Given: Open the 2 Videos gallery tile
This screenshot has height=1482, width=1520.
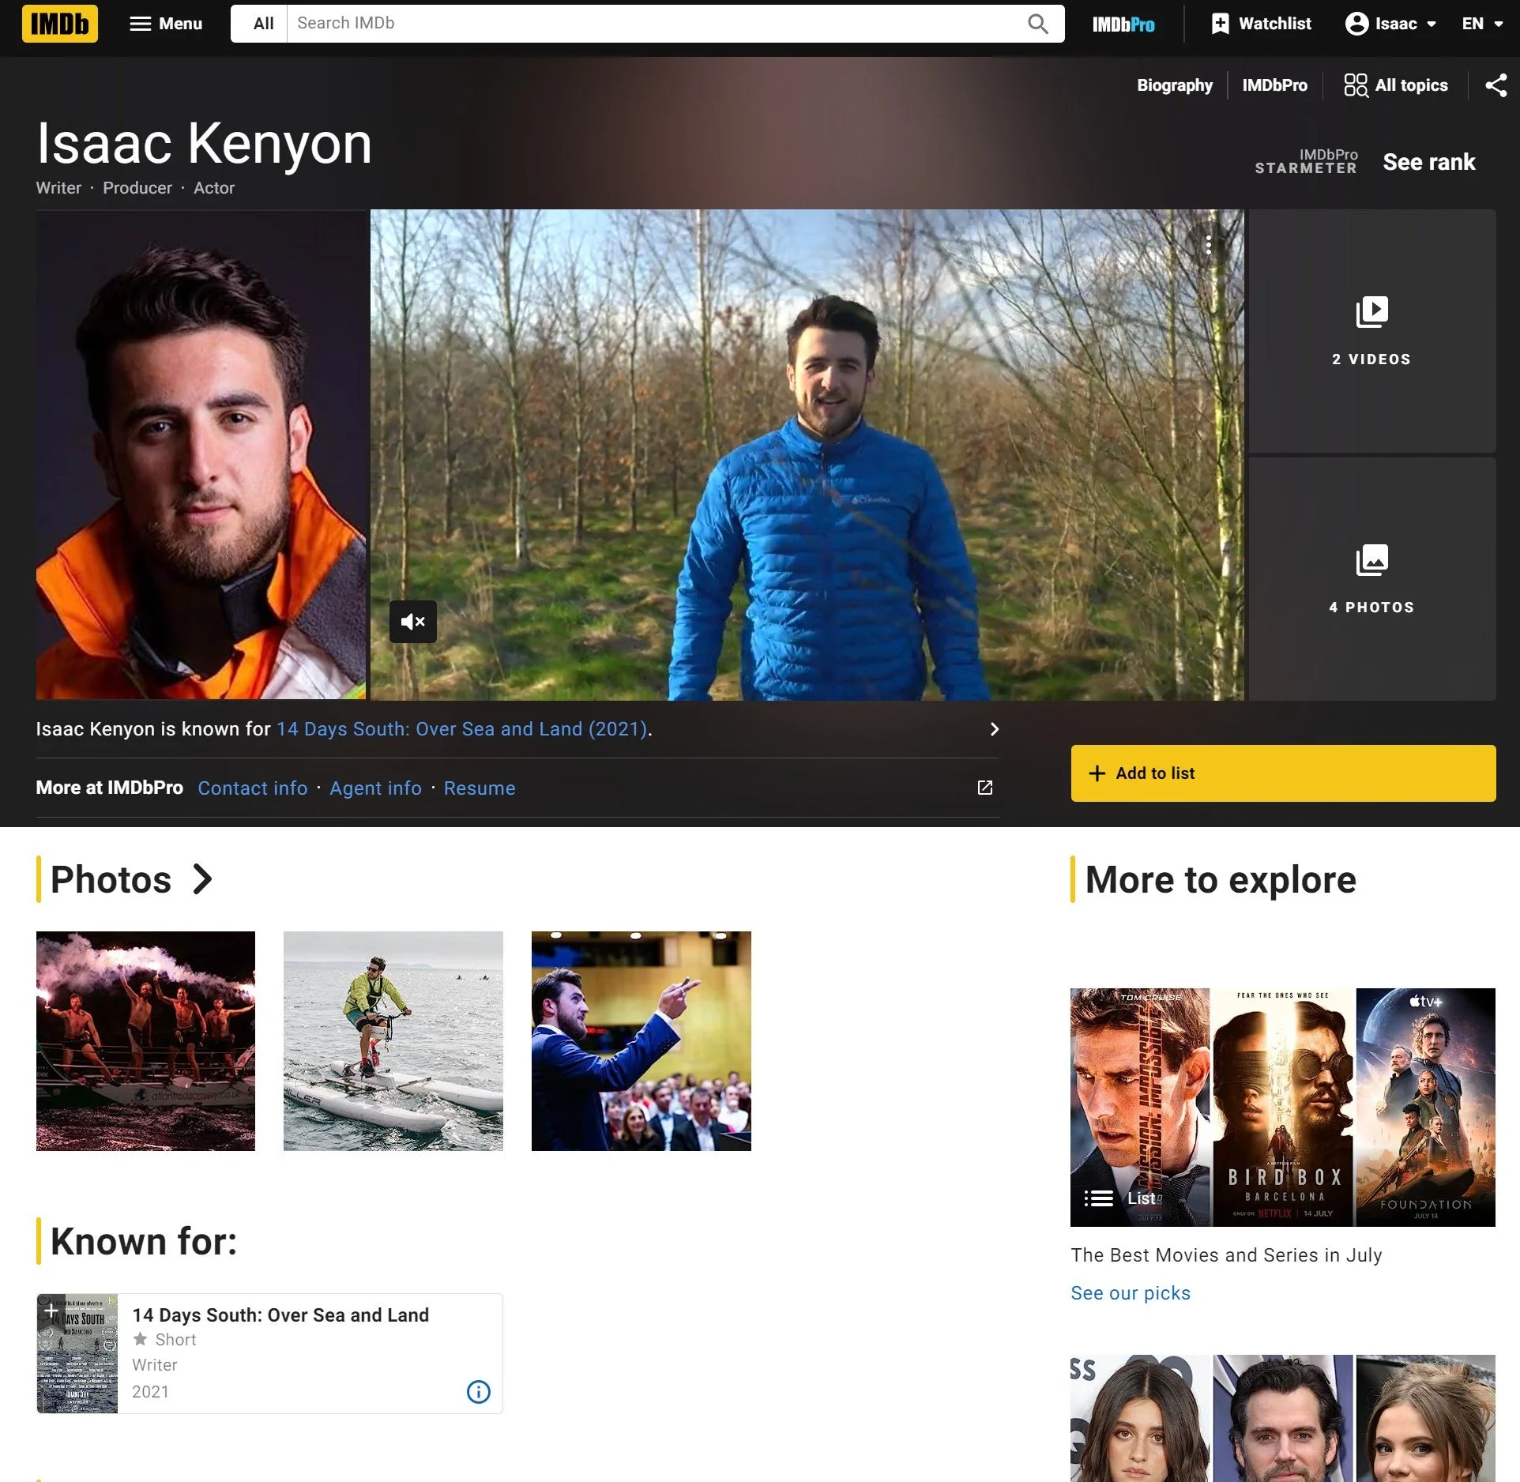Looking at the screenshot, I should [1371, 331].
